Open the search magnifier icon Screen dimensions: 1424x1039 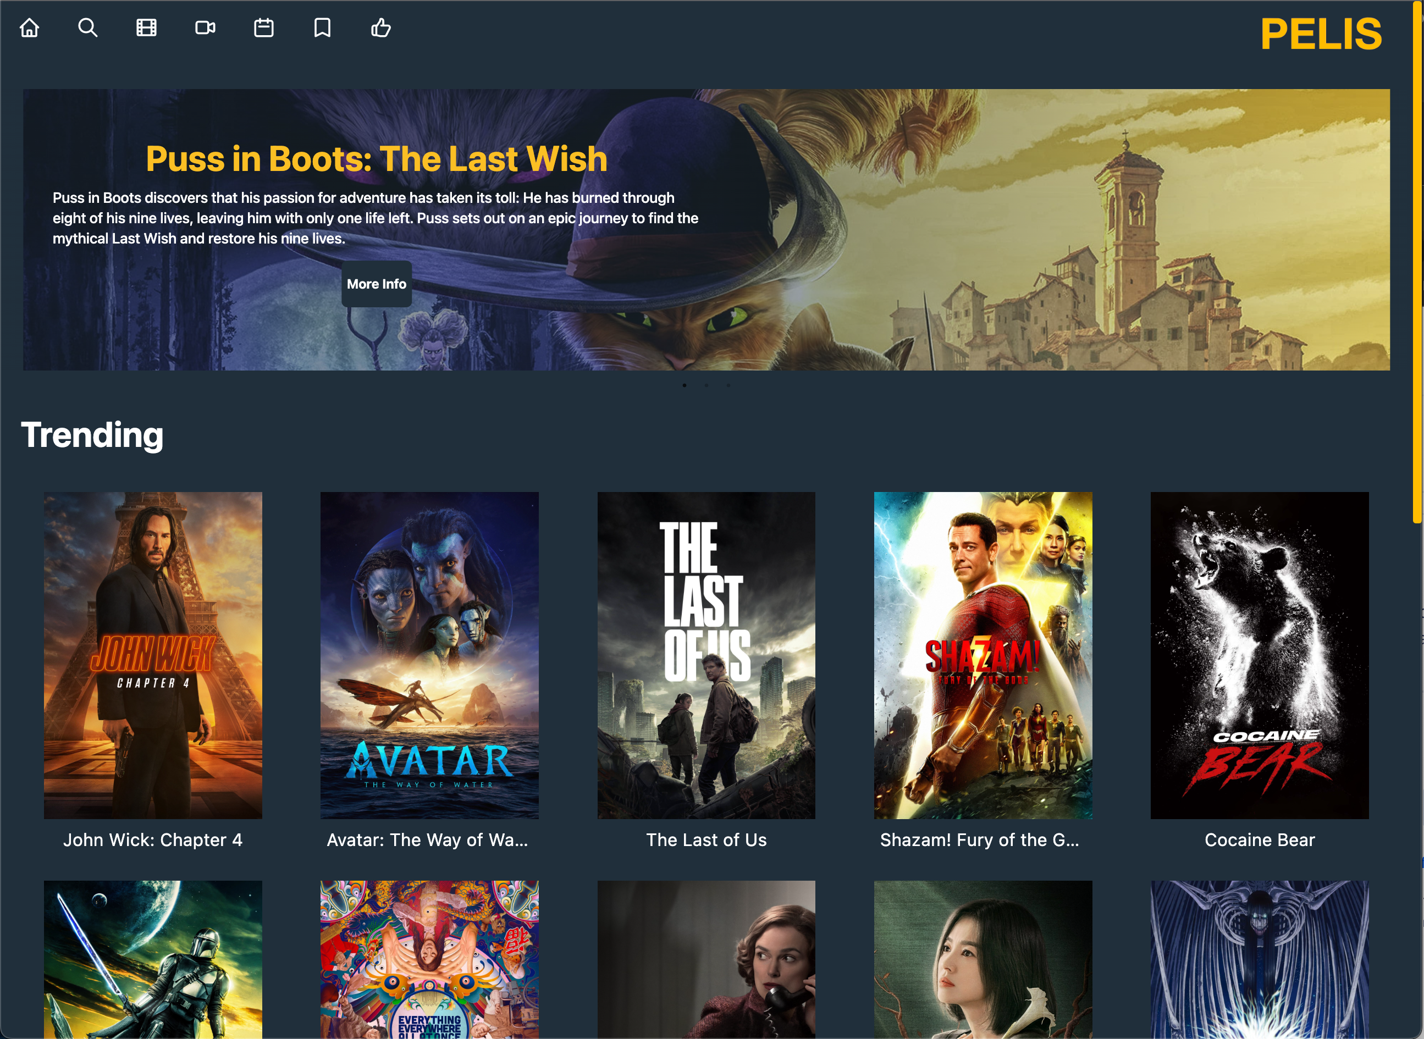pyautogui.click(x=87, y=27)
